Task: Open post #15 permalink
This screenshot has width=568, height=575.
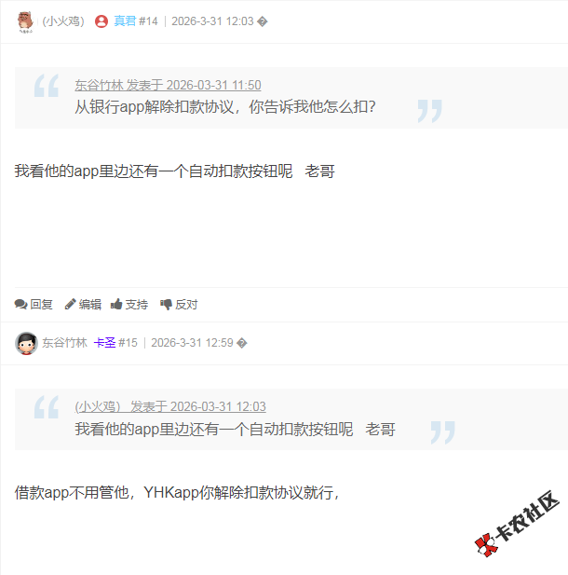Action: [x=128, y=343]
